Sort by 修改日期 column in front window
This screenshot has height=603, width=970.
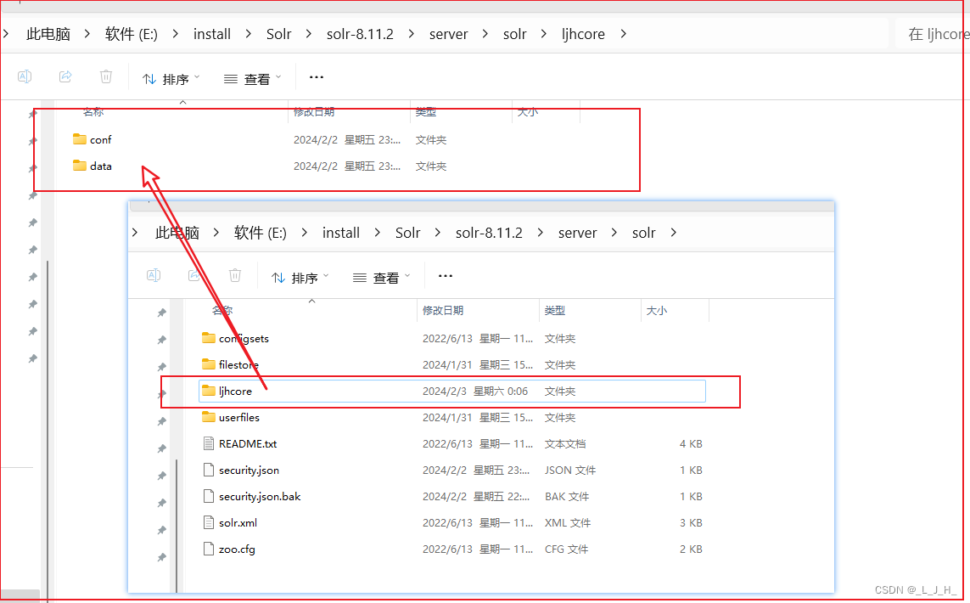[x=443, y=310]
